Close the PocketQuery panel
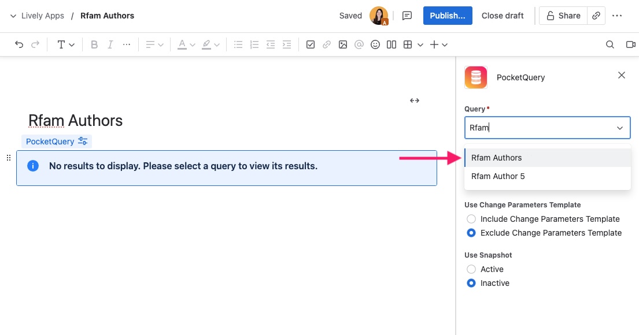The height and width of the screenshot is (335, 639). point(622,75)
